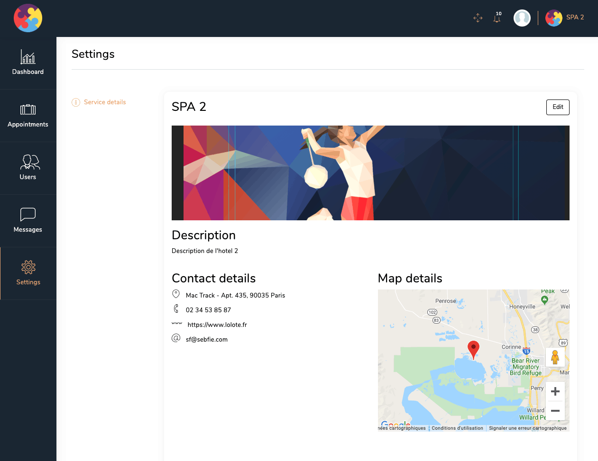This screenshot has width=598, height=461.
Task: Click the Street View pegman on map
Action: coord(555,357)
